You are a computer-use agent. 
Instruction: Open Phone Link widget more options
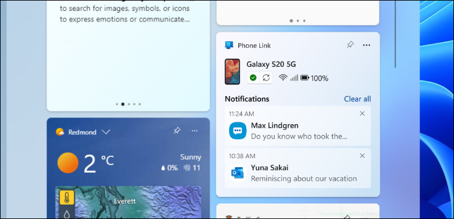point(366,45)
